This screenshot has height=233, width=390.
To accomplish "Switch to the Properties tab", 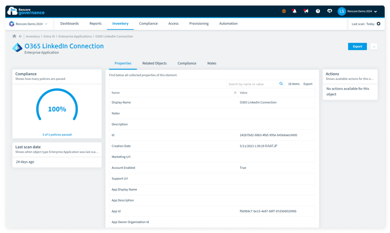I will point(123,63).
